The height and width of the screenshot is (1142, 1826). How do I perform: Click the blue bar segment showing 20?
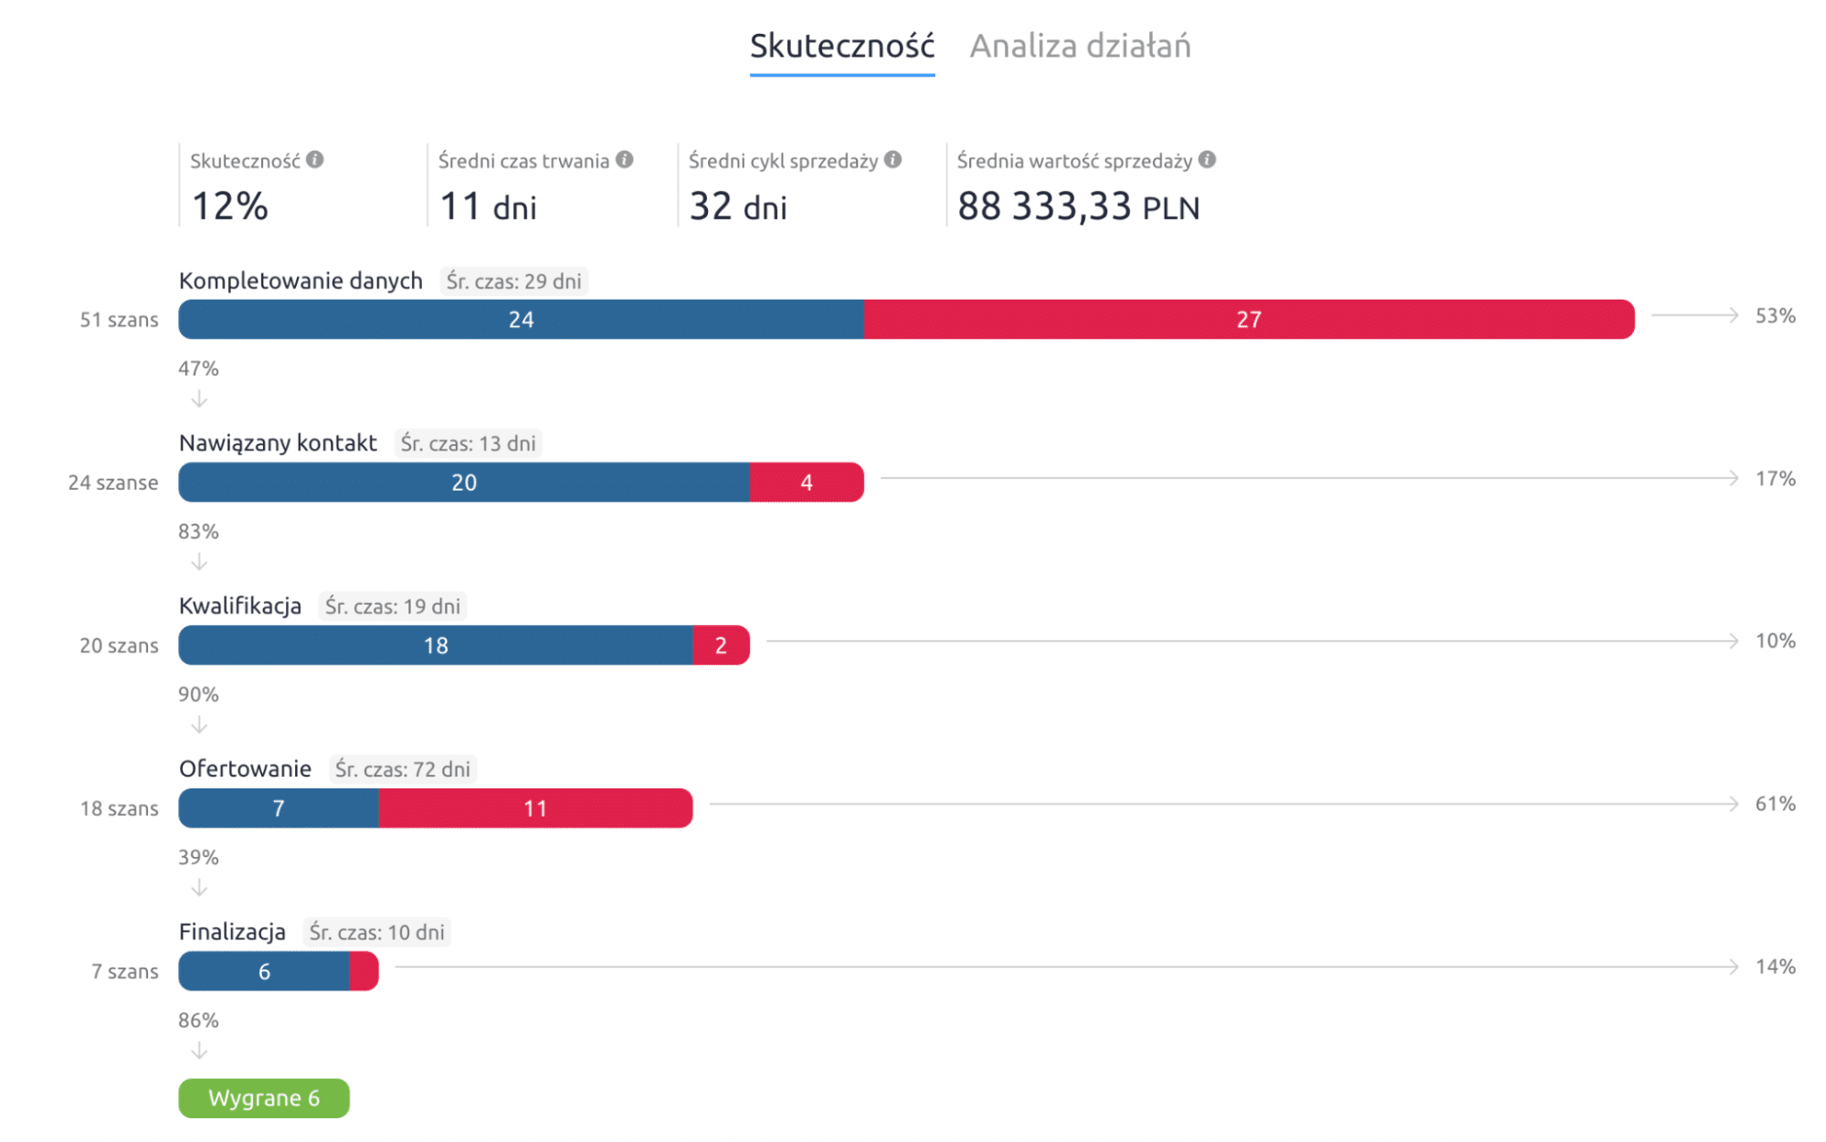463,481
